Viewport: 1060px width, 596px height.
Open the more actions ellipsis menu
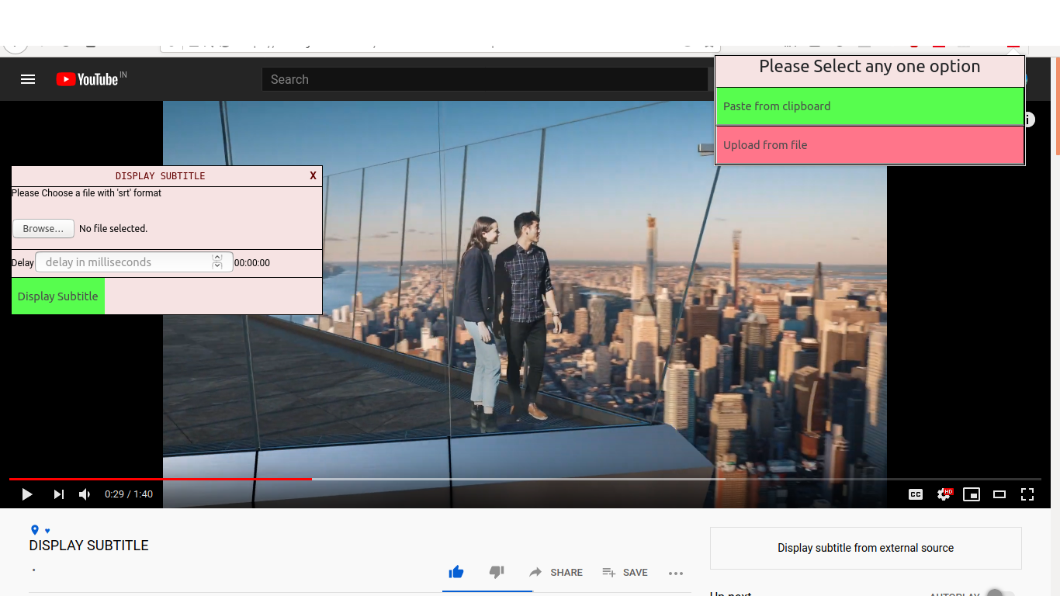click(676, 573)
